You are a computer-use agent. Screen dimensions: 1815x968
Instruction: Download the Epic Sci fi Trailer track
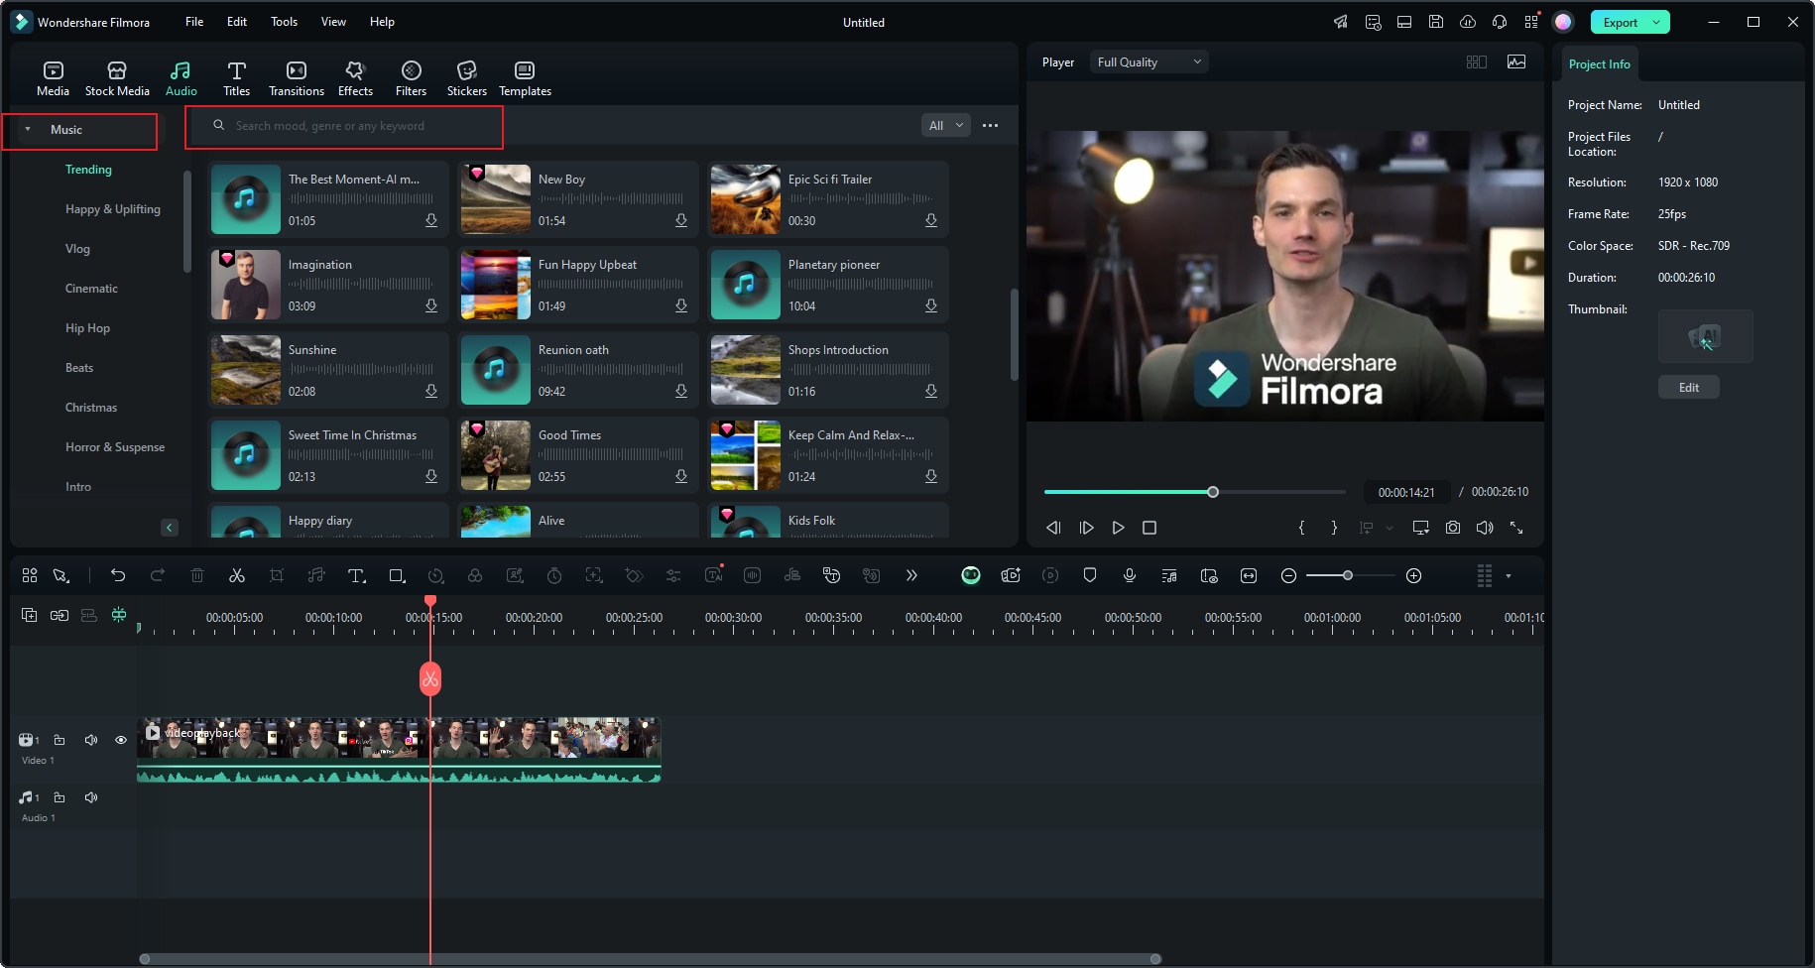[931, 220]
